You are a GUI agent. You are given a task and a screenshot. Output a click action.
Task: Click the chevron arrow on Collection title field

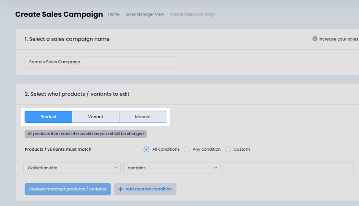[116, 168]
